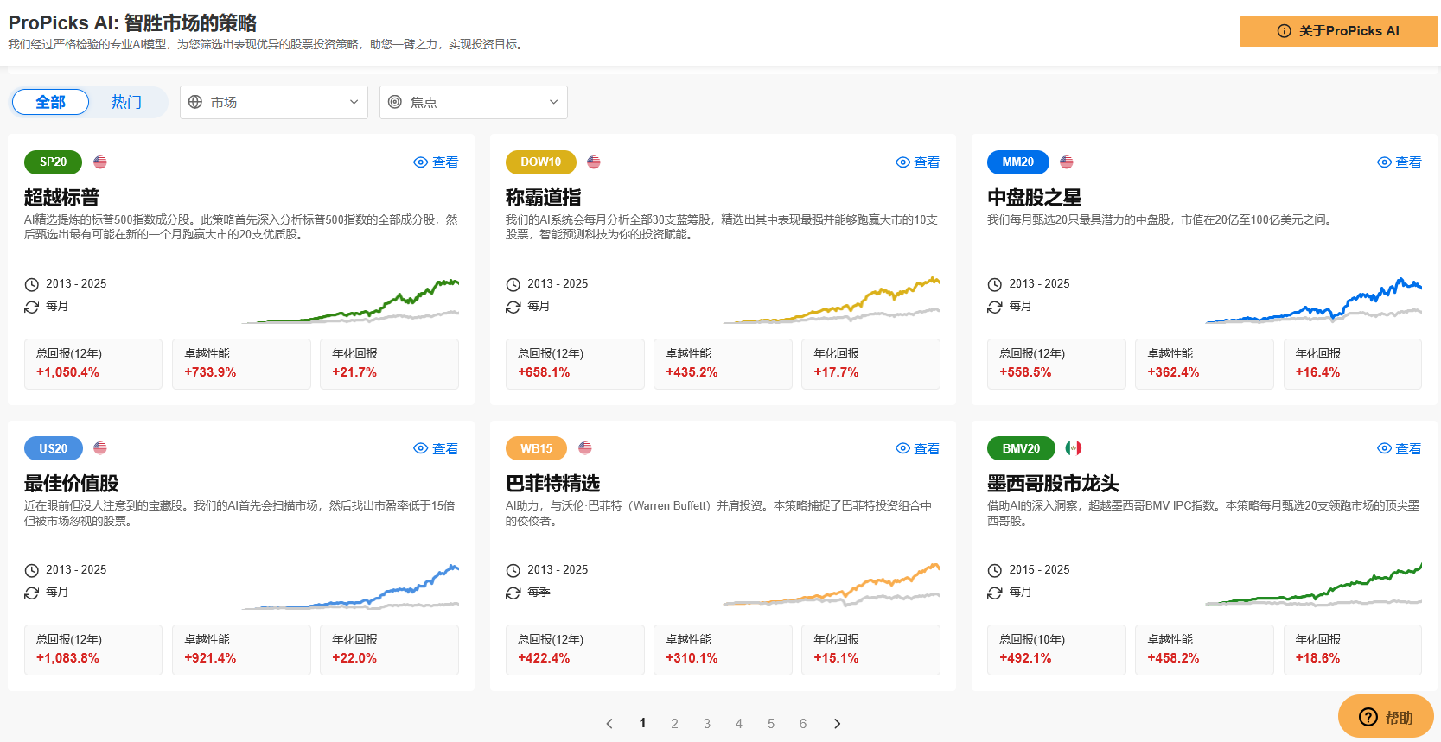This screenshot has height=742, width=1441.
Task: Click the clock icon in 墨西哥股市龙头 card
Action: (995, 570)
